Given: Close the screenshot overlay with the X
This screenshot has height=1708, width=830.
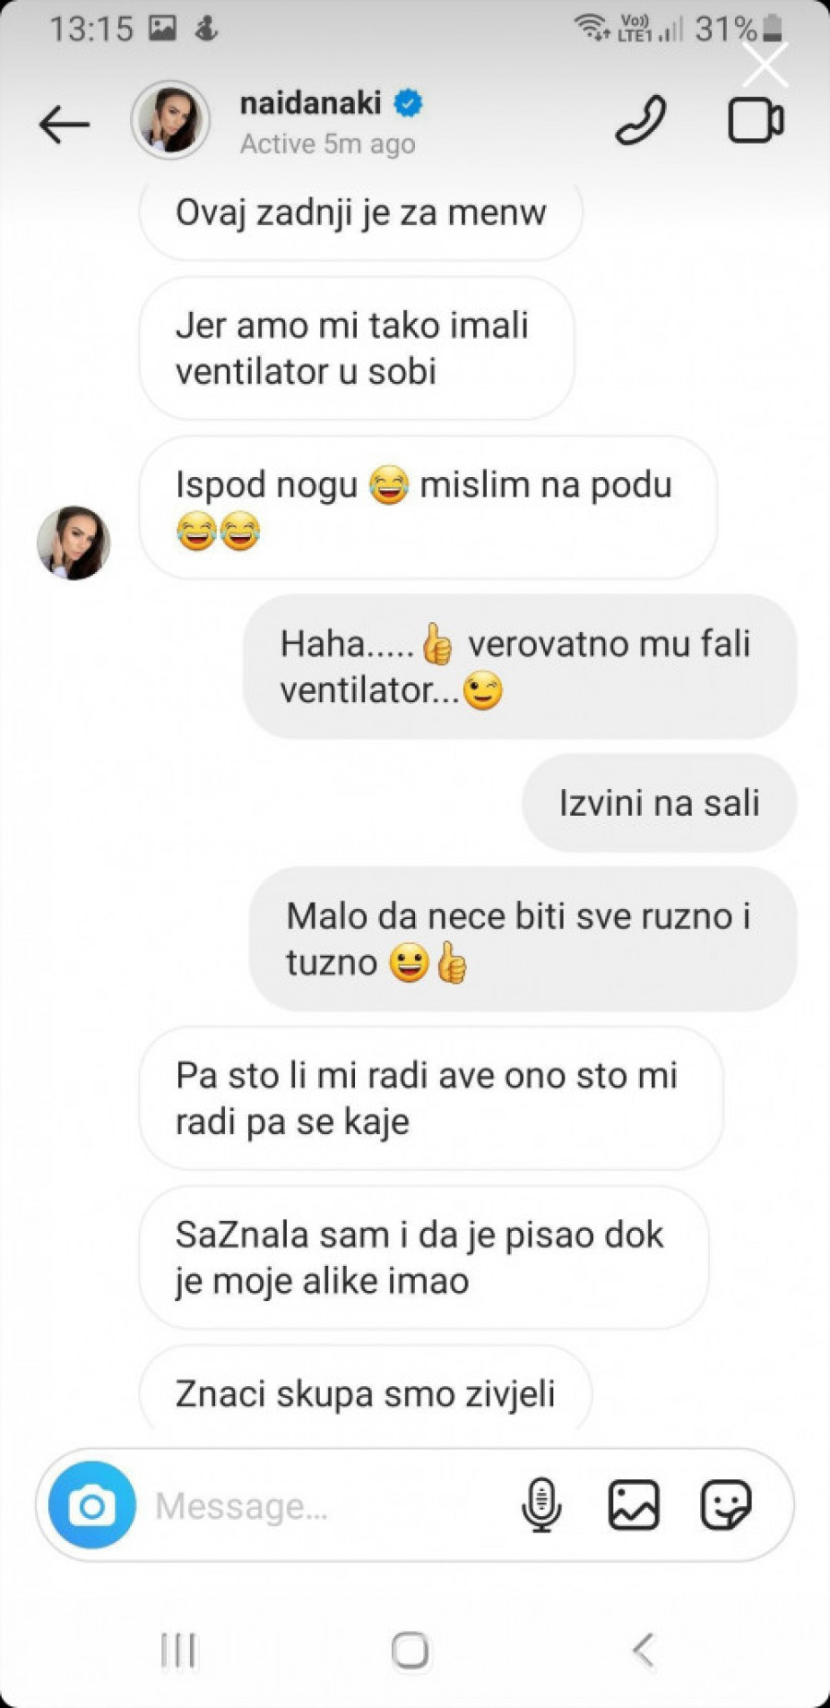Looking at the screenshot, I should pyautogui.click(x=765, y=65).
